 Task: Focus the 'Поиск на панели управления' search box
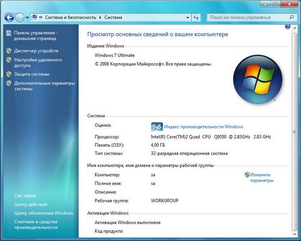pyautogui.click(x=248, y=17)
